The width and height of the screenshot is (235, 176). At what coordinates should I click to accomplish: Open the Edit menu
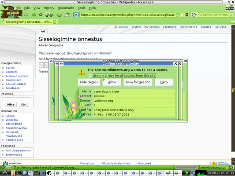pos(27,8)
